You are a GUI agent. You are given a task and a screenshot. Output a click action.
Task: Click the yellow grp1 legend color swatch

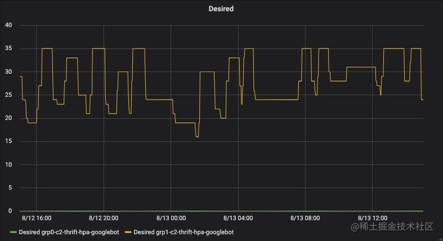128,232
